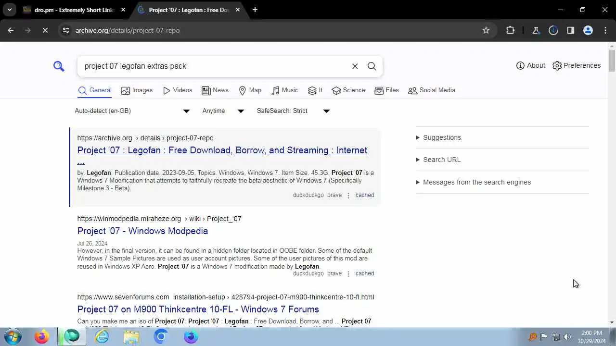The width and height of the screenshot is (616, 346).
Task: Close the dro.pm tab
Action: point(123,10)
